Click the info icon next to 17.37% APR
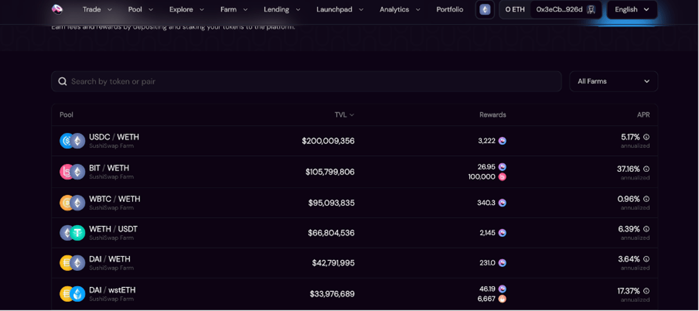The width and height of the screenshot is (699, 311). [646, 291]
